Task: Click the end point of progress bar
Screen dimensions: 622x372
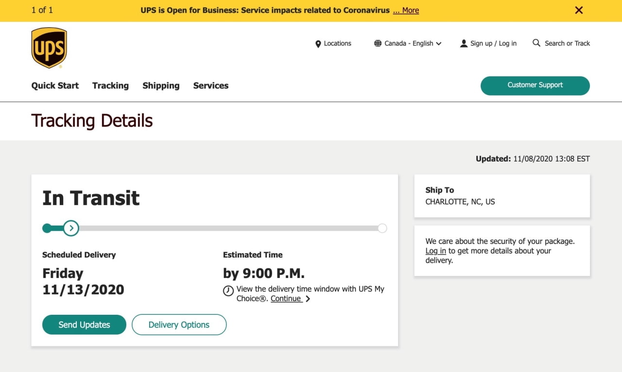Action: tap(382, 228)
